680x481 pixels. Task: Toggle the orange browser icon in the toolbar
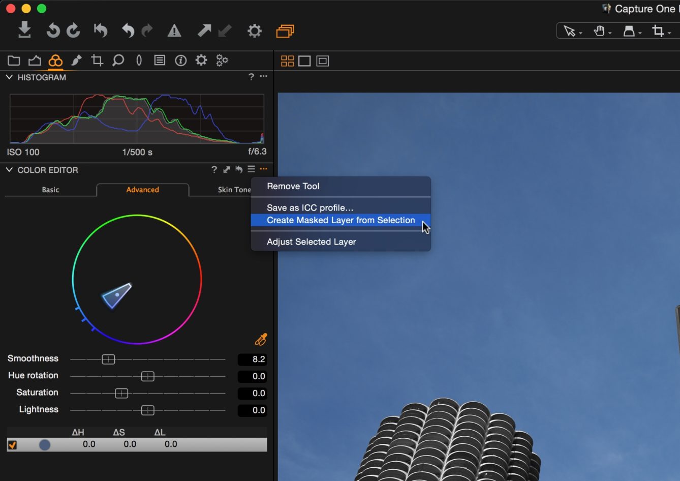click(285, 31)
